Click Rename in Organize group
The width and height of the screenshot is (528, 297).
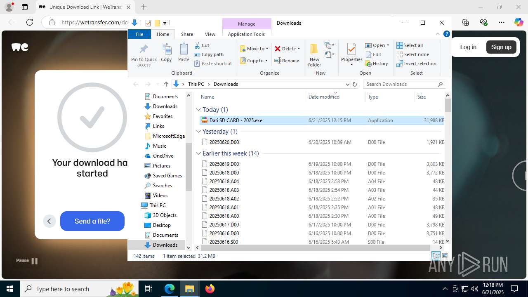tap(287, 61)
